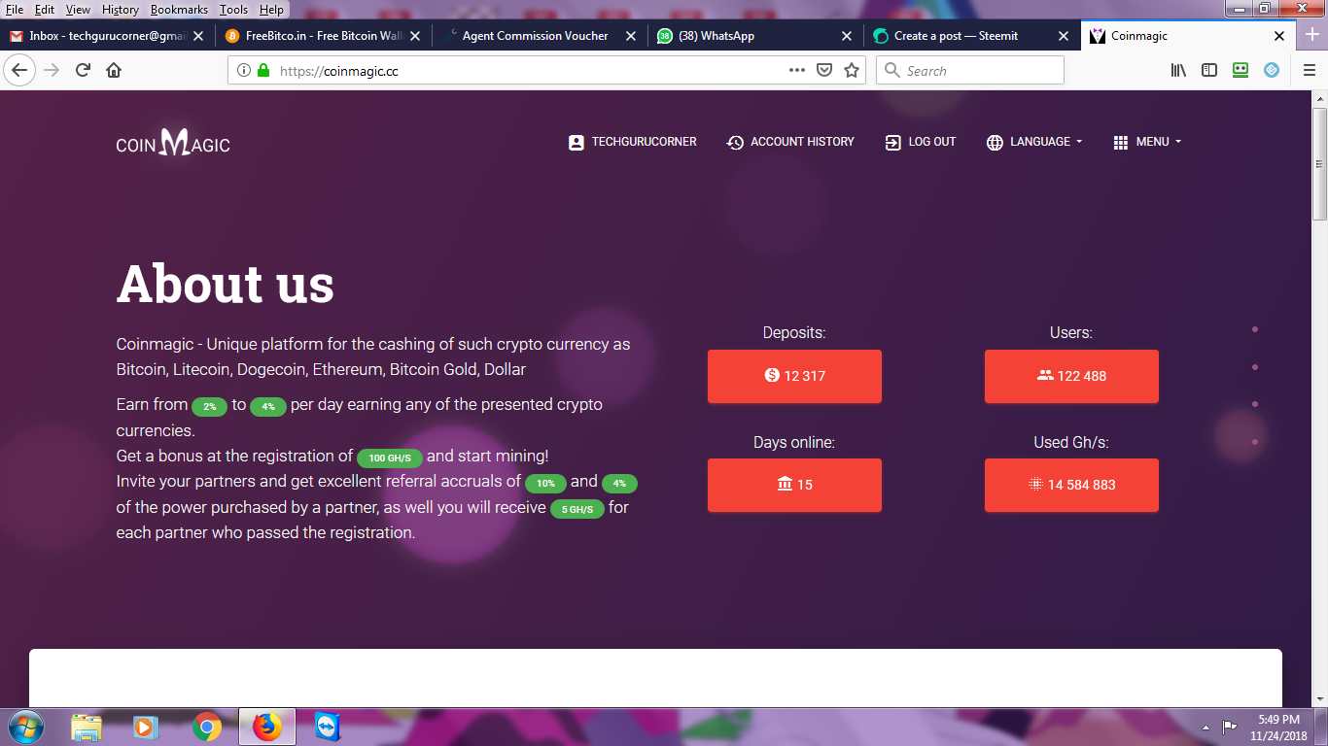Screen dimensions: 1328x746
Task: Log out of Coinmagic
Action: [x=921, y=142]
